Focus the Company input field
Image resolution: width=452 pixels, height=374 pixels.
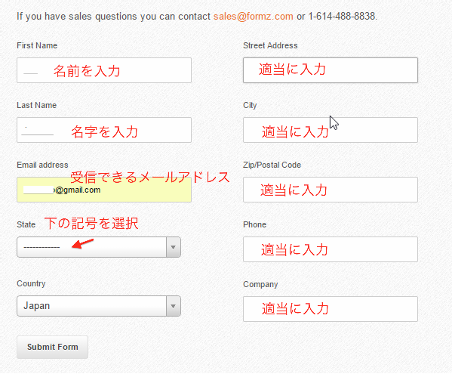(331, 309)
